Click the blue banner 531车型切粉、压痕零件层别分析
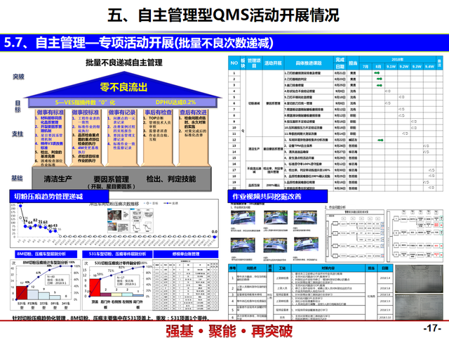449x338 pixels. pos(117,254)
